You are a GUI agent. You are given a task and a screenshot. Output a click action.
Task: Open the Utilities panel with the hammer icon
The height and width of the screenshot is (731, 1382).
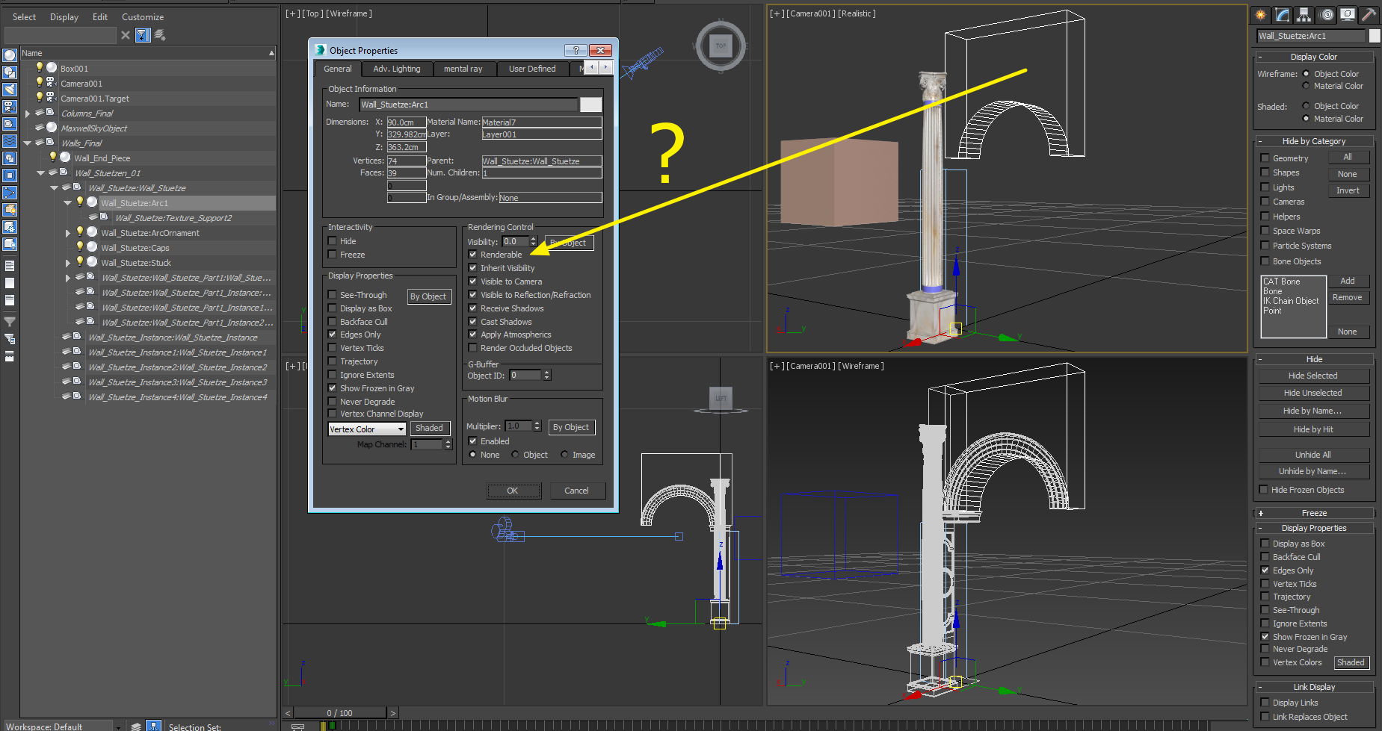tap(1369, 15)
